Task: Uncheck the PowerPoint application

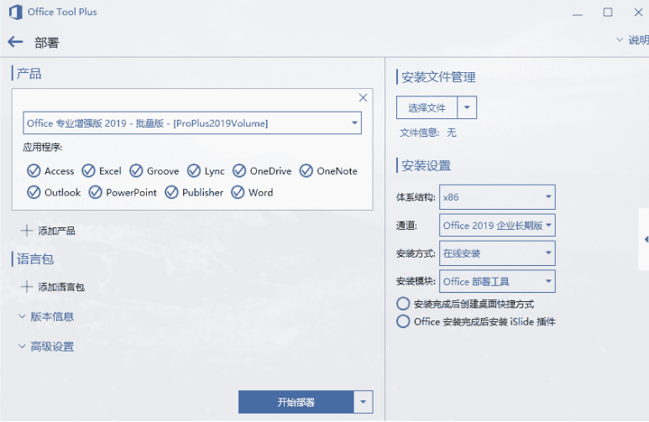Action: (x=95, y=192)
